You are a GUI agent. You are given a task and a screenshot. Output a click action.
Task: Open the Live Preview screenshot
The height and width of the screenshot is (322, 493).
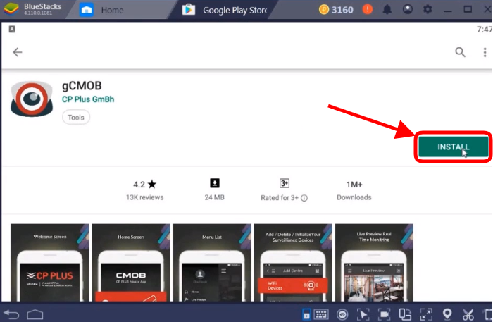(374, 263)
